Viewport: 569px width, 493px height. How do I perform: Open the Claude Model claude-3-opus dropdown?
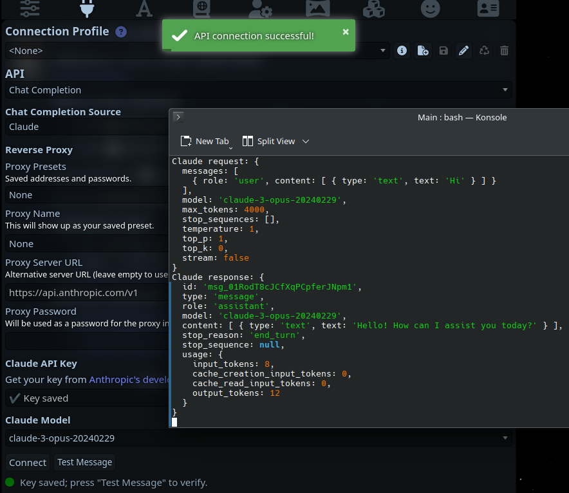point(258,438)
